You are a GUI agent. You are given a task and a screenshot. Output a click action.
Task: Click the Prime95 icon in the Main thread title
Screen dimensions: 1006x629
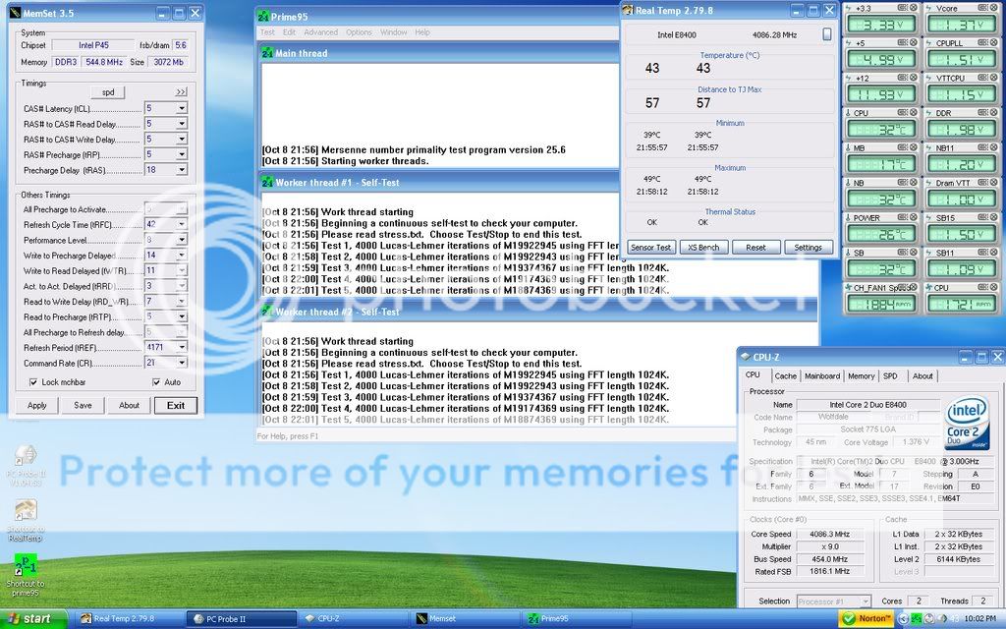[267, 53]
